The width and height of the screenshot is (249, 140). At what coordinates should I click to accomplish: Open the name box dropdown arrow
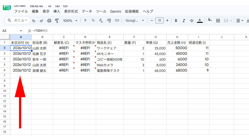[x=21, y=31]
